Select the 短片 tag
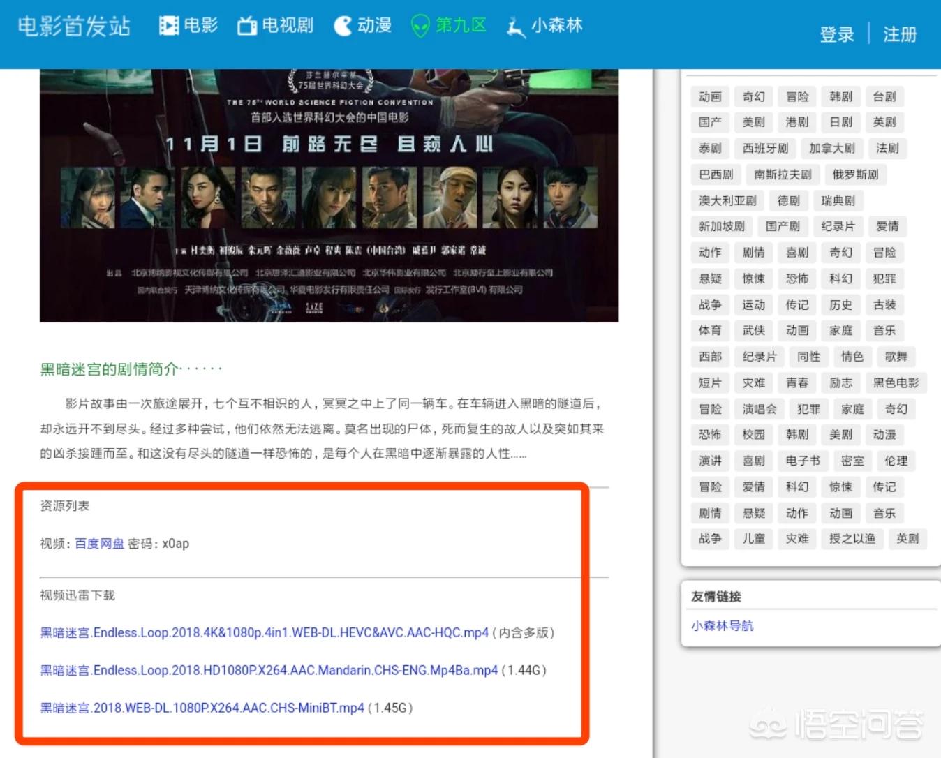941x758 pixels. (x=710, y=382)
